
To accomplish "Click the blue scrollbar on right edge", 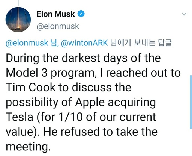I will [191, 102].
